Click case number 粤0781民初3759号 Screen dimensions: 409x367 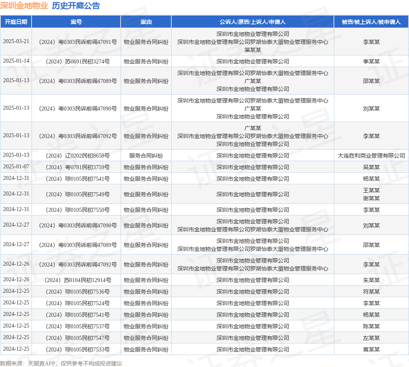[x=78, y=167]
